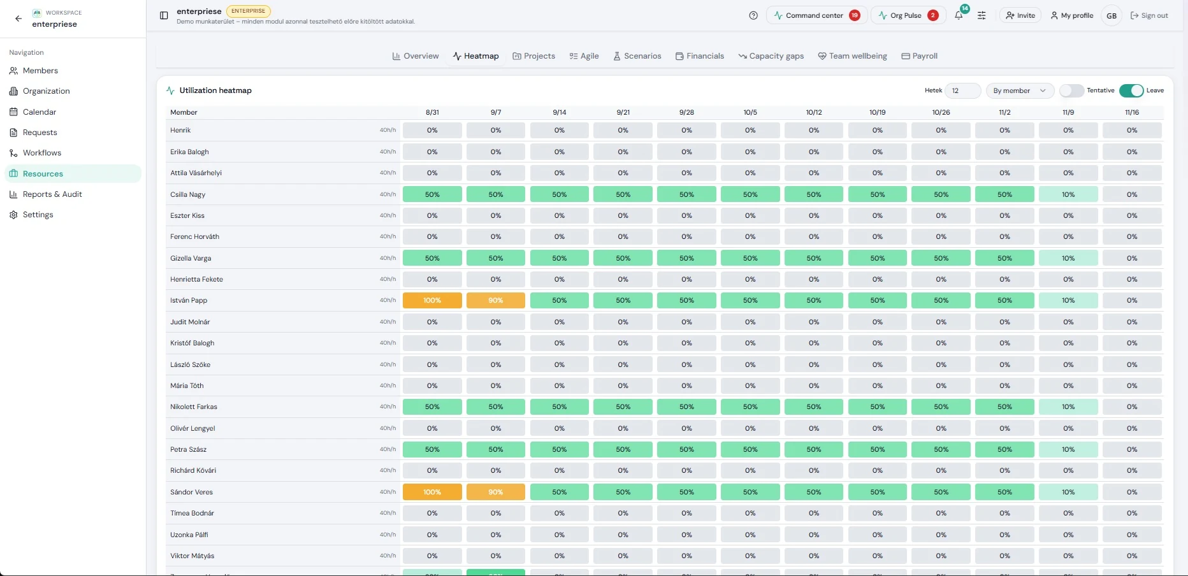
Task: Click the Hetek weeks input field
Action: 962,90
